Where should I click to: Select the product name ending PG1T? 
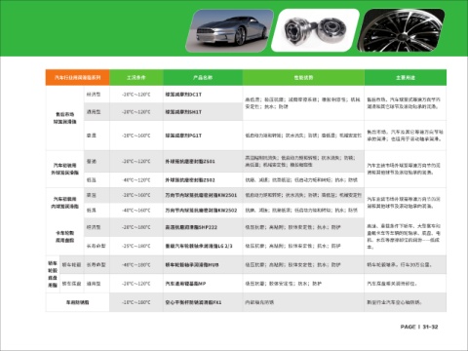click(183, 136)
